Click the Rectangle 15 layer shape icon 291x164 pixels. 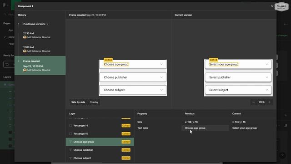(x=70, y=133)
